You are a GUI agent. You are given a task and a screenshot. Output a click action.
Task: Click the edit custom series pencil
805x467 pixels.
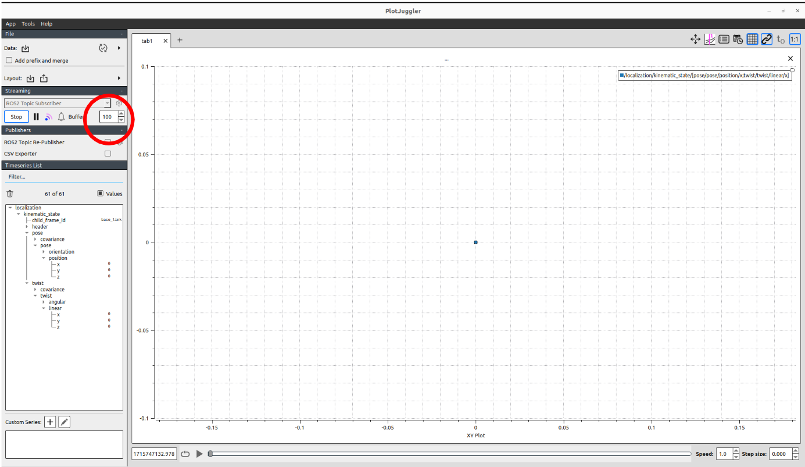(x=65, y=422)
